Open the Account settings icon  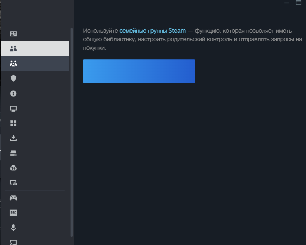tap(13, 34)
